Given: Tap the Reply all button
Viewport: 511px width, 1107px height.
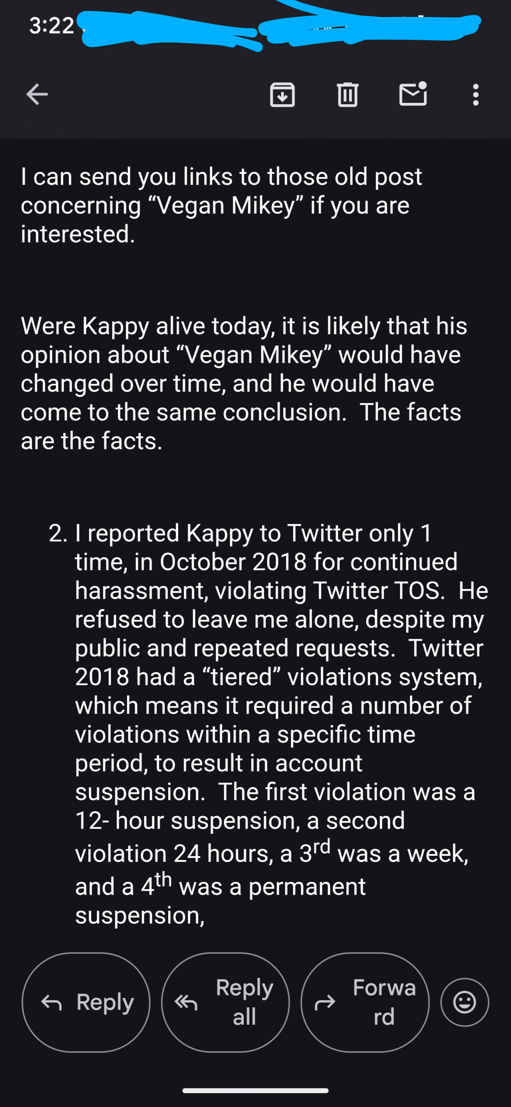Looking at the screenshot, I should [225, 1002].
